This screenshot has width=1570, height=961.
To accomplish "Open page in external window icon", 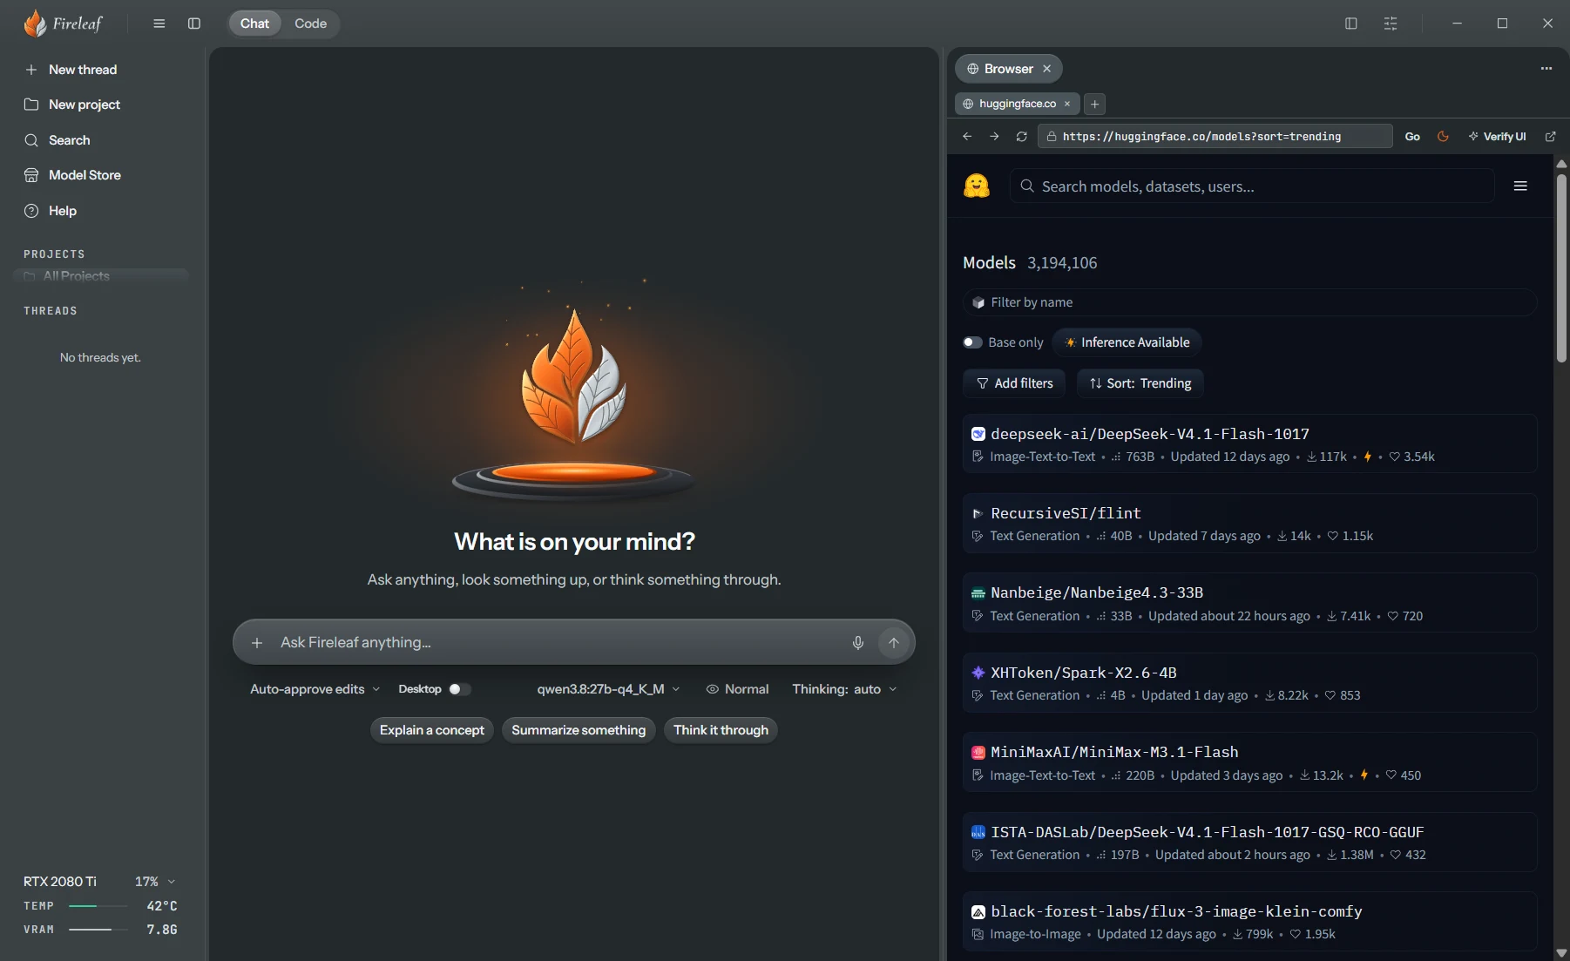I will tap(1551, 137).
